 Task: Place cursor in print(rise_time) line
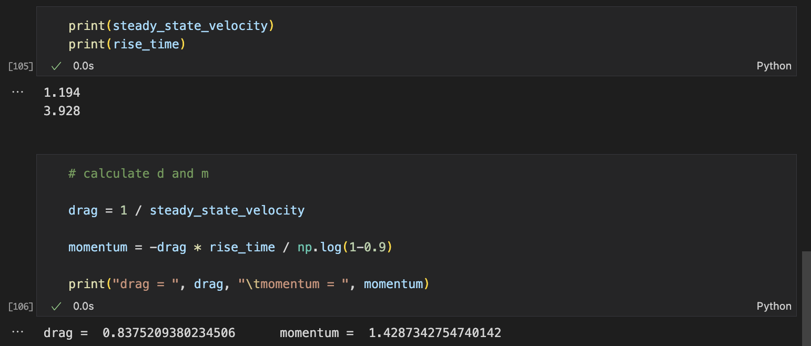click(127, 44)
